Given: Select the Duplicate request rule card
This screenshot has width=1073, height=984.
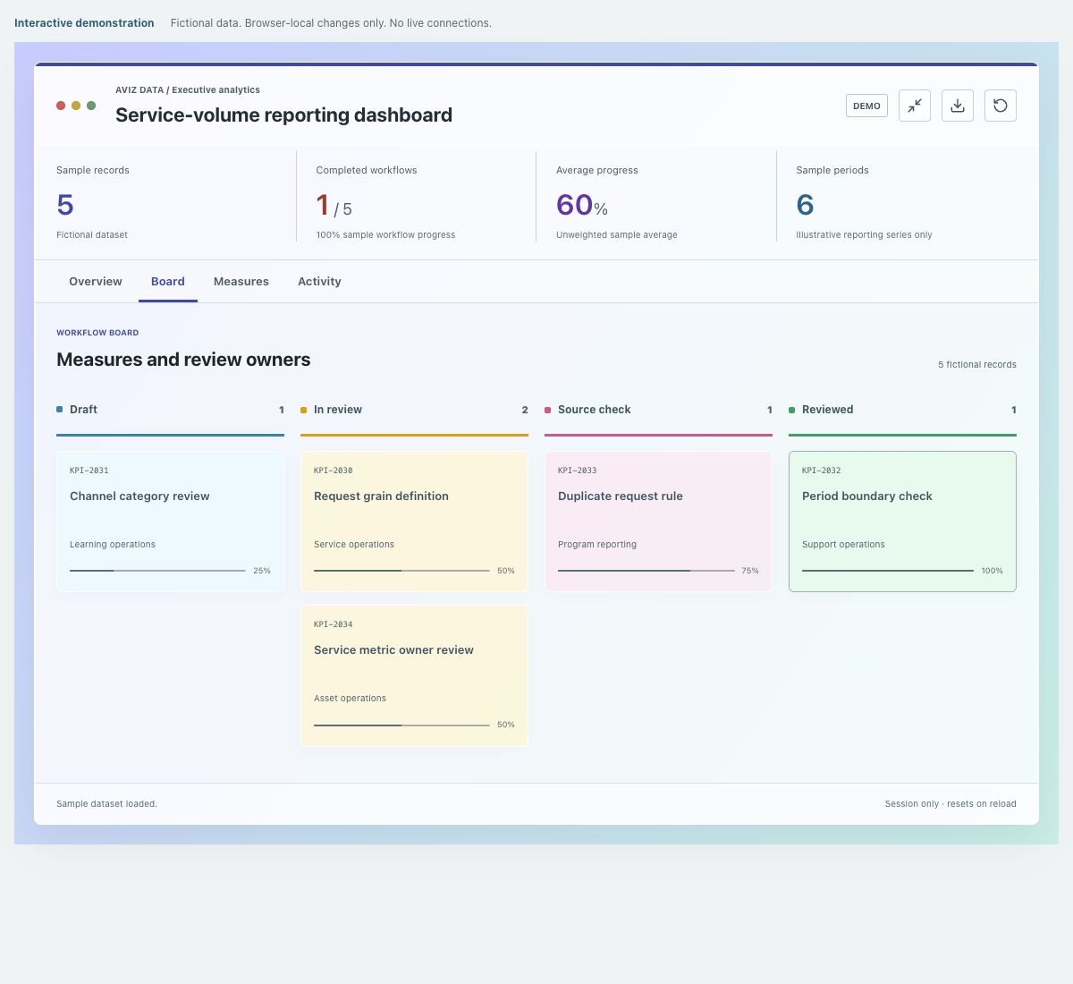Looking at the screenshot, I should coord(658,522).
